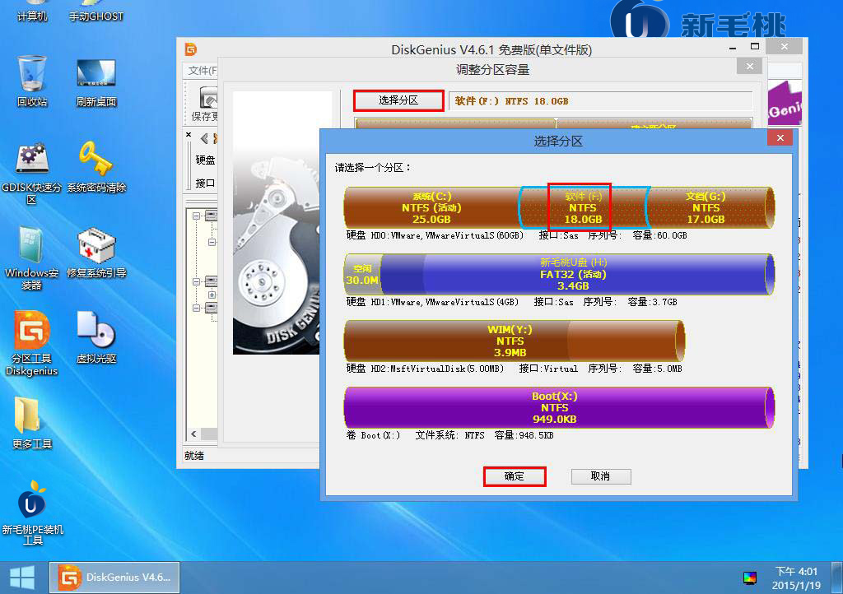Select the Boot(X:) NTFS 949.0KB partition

click(x=559, y=407)
